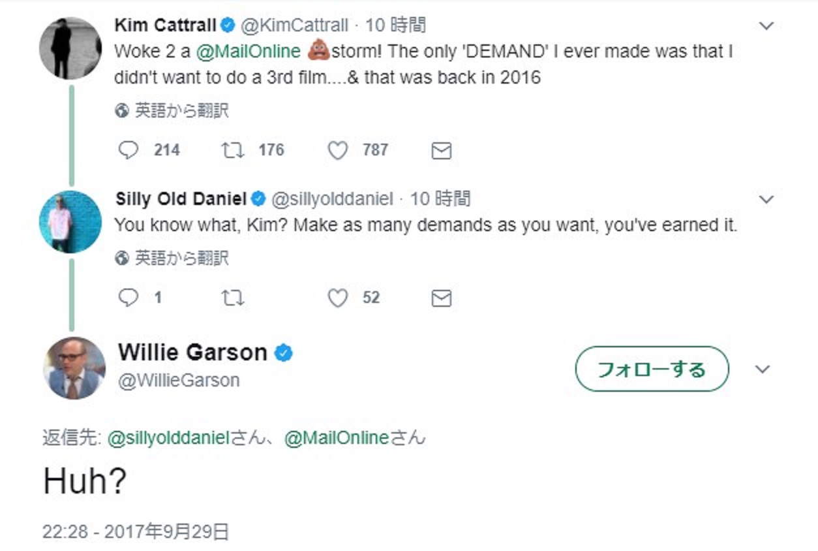Click the フォローする follow button

651,370
